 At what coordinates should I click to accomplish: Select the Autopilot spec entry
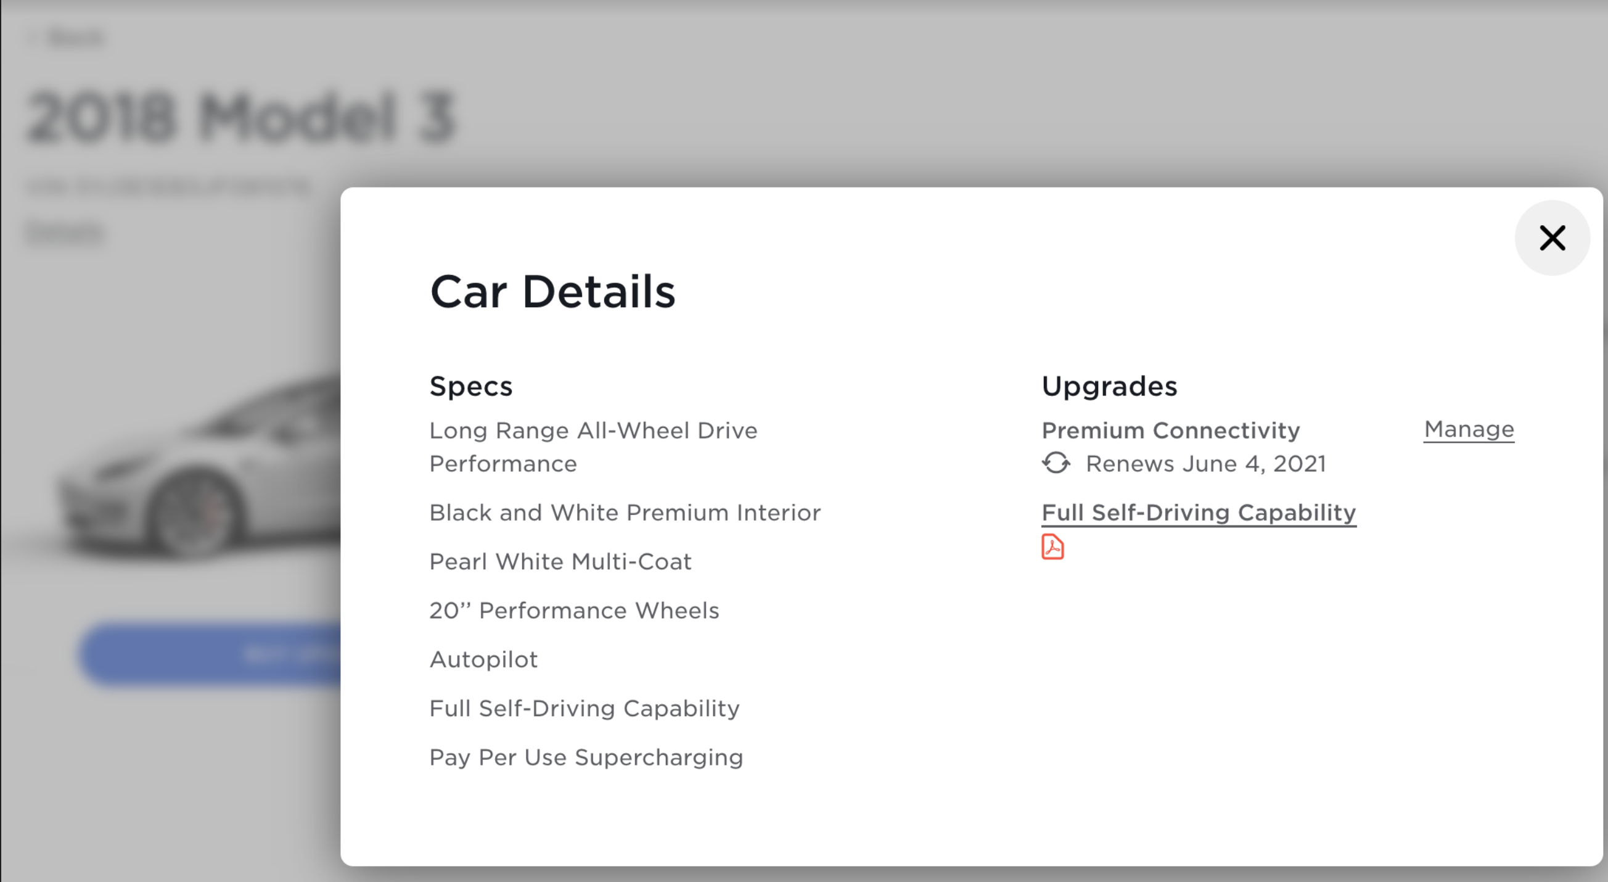(x=483, y=659)
